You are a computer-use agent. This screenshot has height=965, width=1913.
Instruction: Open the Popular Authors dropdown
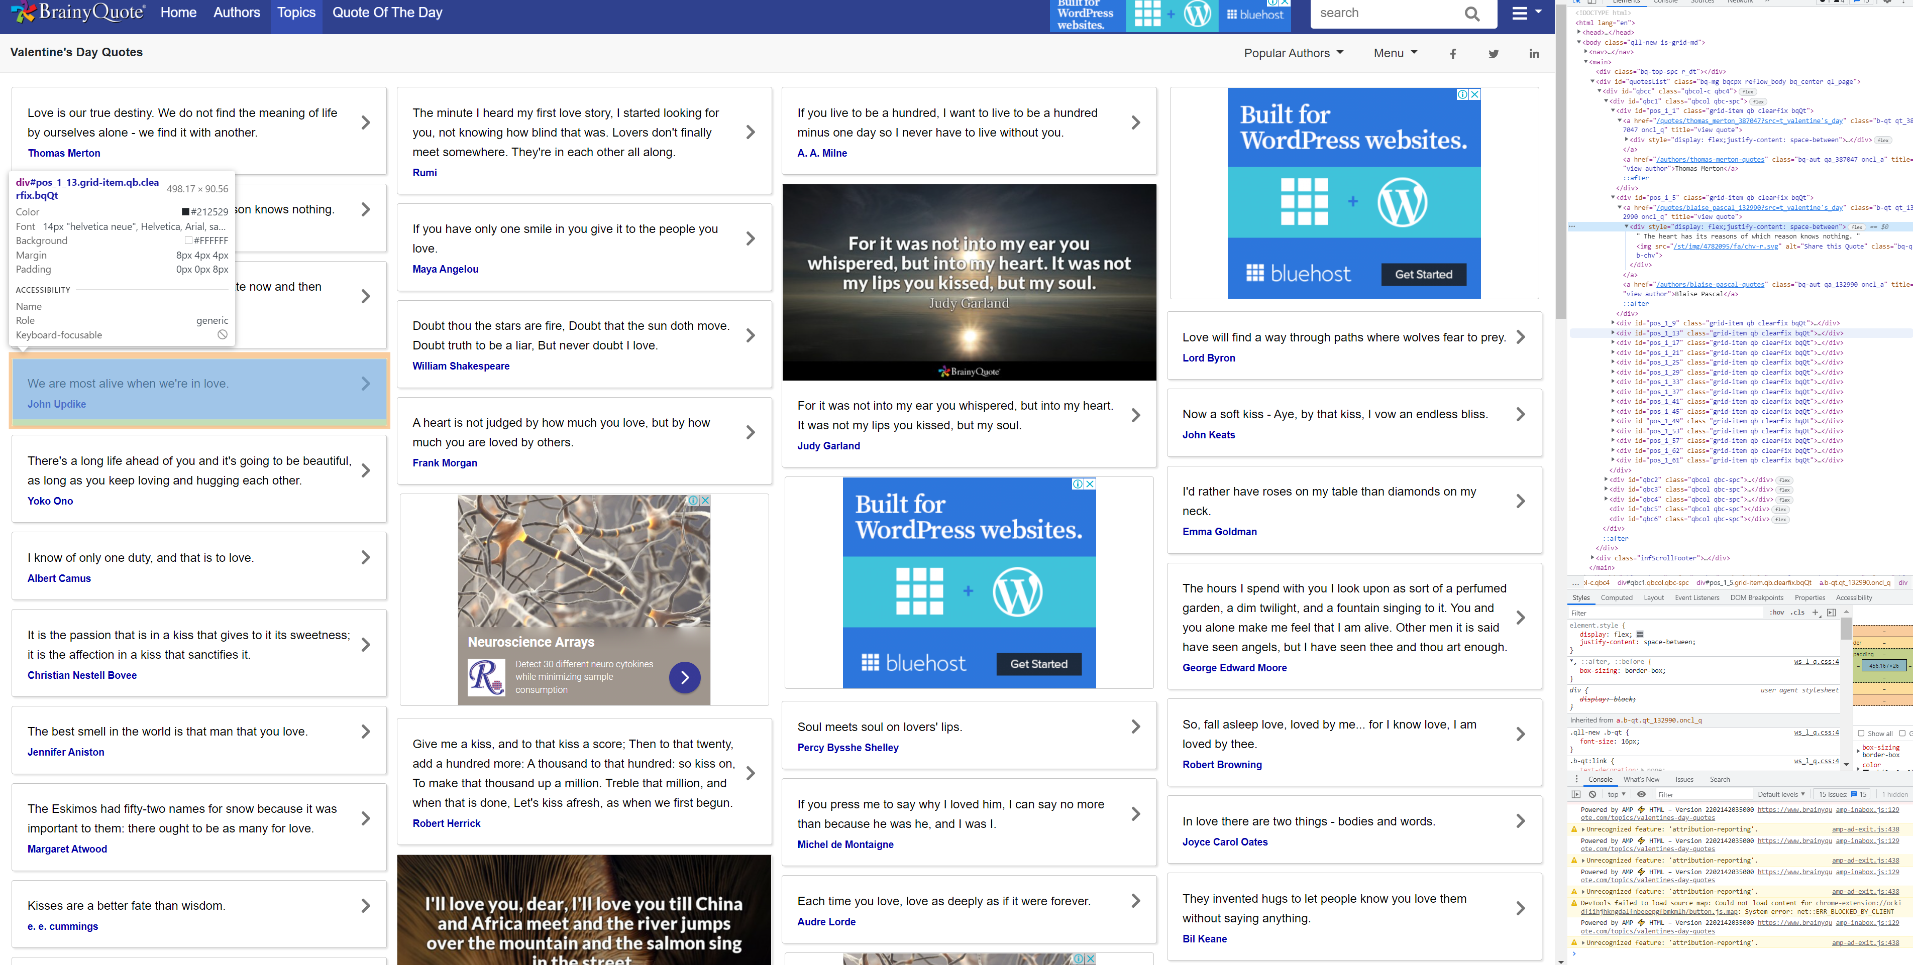pos(1294,53)
